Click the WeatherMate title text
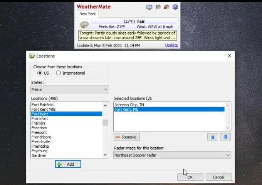 coord(94,7)
